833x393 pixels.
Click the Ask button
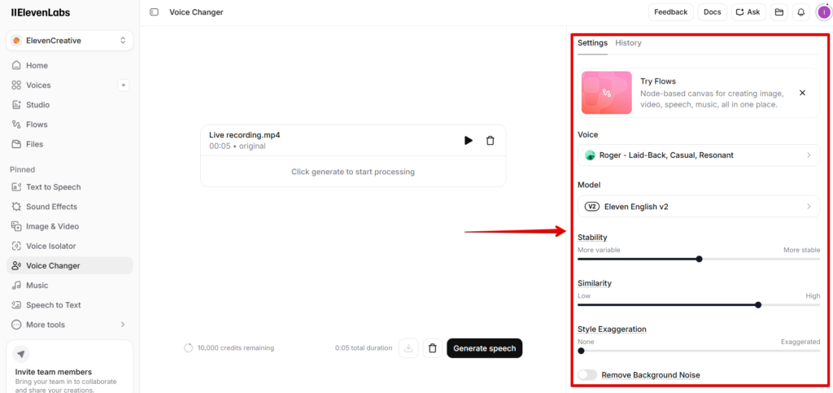point(748,12)
